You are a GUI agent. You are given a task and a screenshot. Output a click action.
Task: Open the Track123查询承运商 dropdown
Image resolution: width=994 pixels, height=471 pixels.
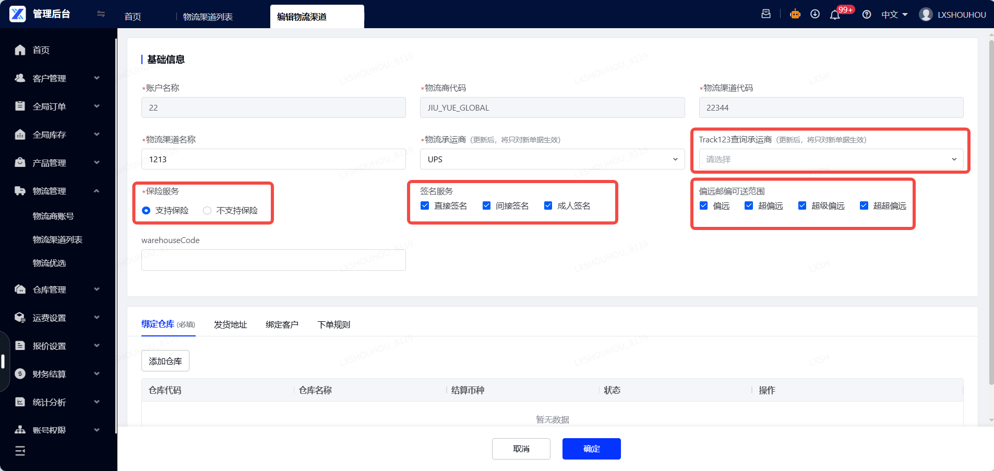(x=831, y=160)
